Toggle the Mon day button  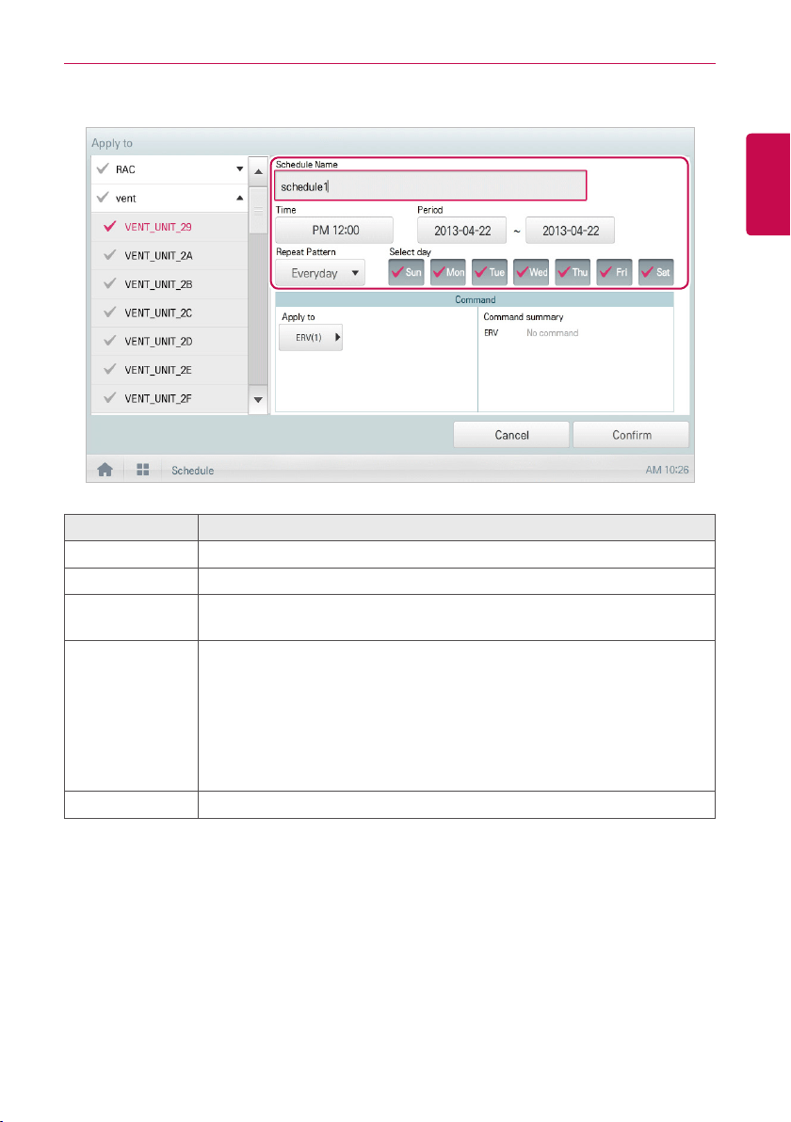pyautogui.click(x=448, y=272)
